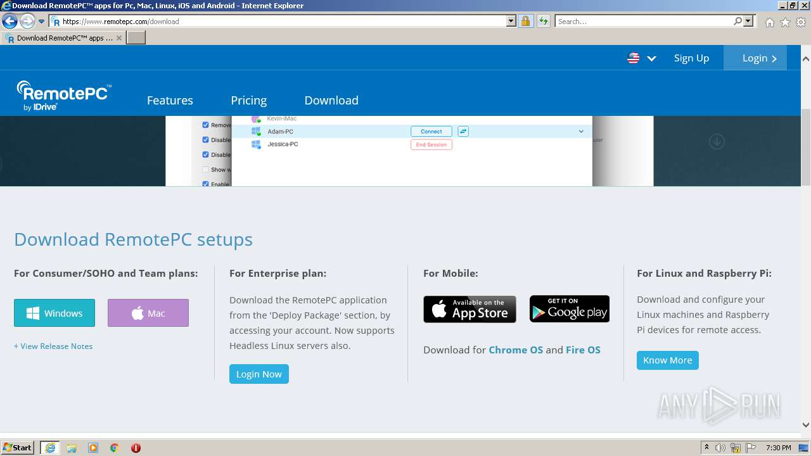Image resolution: width=811 pixels, height=456 pixels.
Task: Click the network tray icon
Action: point(736,448)
